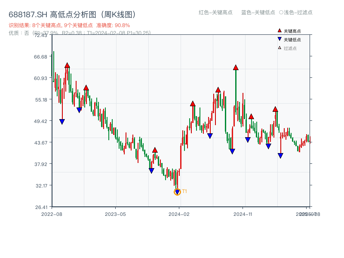Click the blue low marker just after 2024-11

(248, 140)
